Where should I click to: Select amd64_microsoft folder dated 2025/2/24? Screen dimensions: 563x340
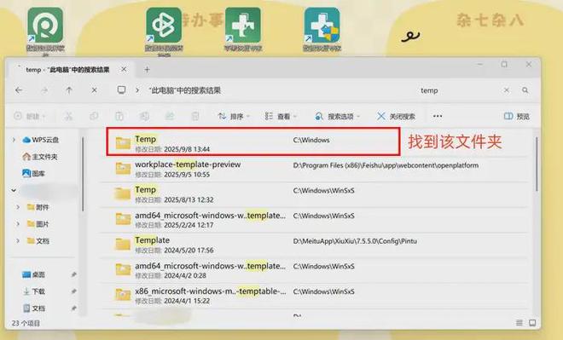point(313,220)
